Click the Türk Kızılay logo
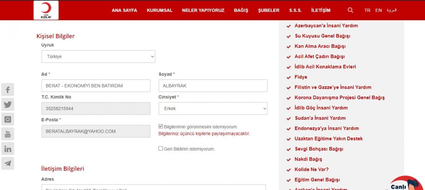Viewport: 425px width, 190px height. click(x=46, y=10)
